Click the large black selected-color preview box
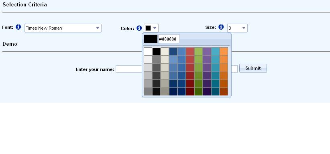 [151, 39]
